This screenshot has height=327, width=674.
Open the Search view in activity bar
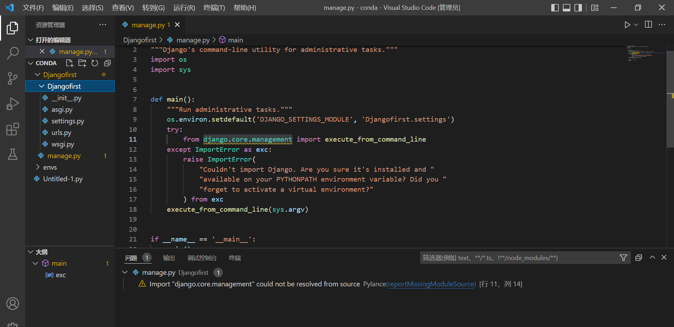[13, 53]
